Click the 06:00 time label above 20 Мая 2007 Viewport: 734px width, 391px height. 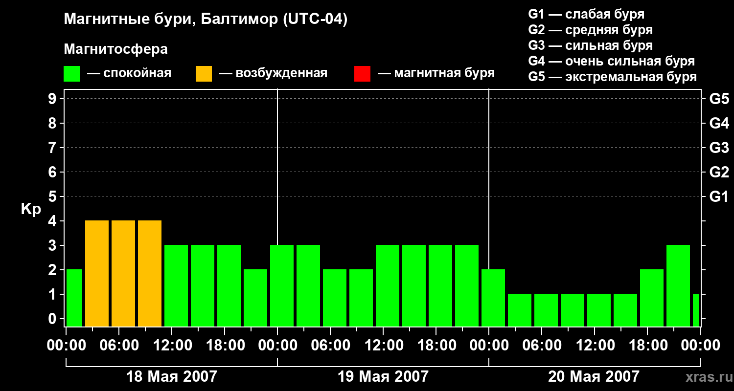542,346
